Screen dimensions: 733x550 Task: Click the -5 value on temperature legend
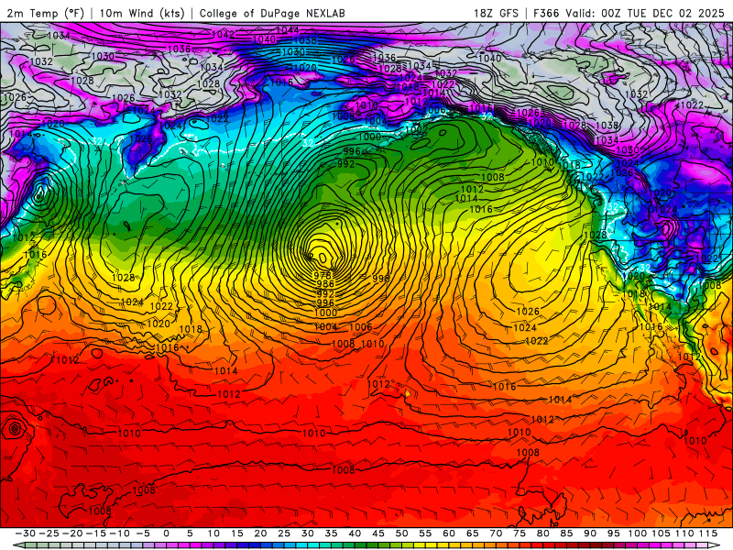[x=143, y=533]
